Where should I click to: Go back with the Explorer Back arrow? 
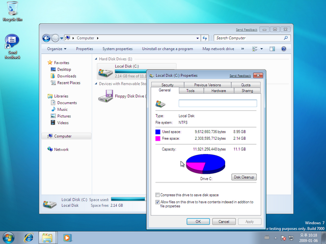click(46, 38)
